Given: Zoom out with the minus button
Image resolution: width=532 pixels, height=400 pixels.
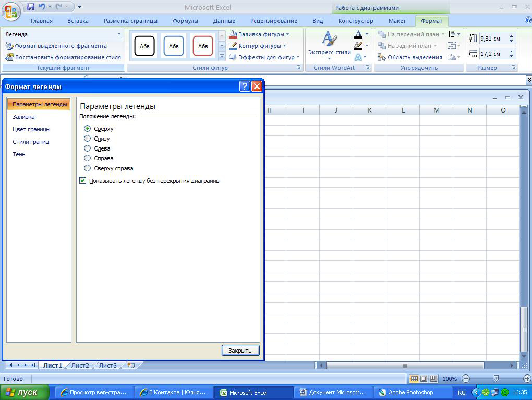Looking at the screenshot, I should [x=466, y=379].
